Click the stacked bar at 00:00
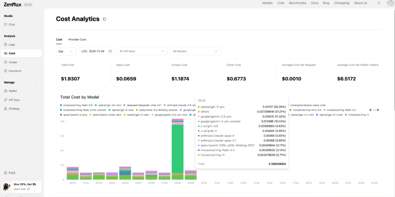Viewport: 395px width, 197px height. coord(72,173)
